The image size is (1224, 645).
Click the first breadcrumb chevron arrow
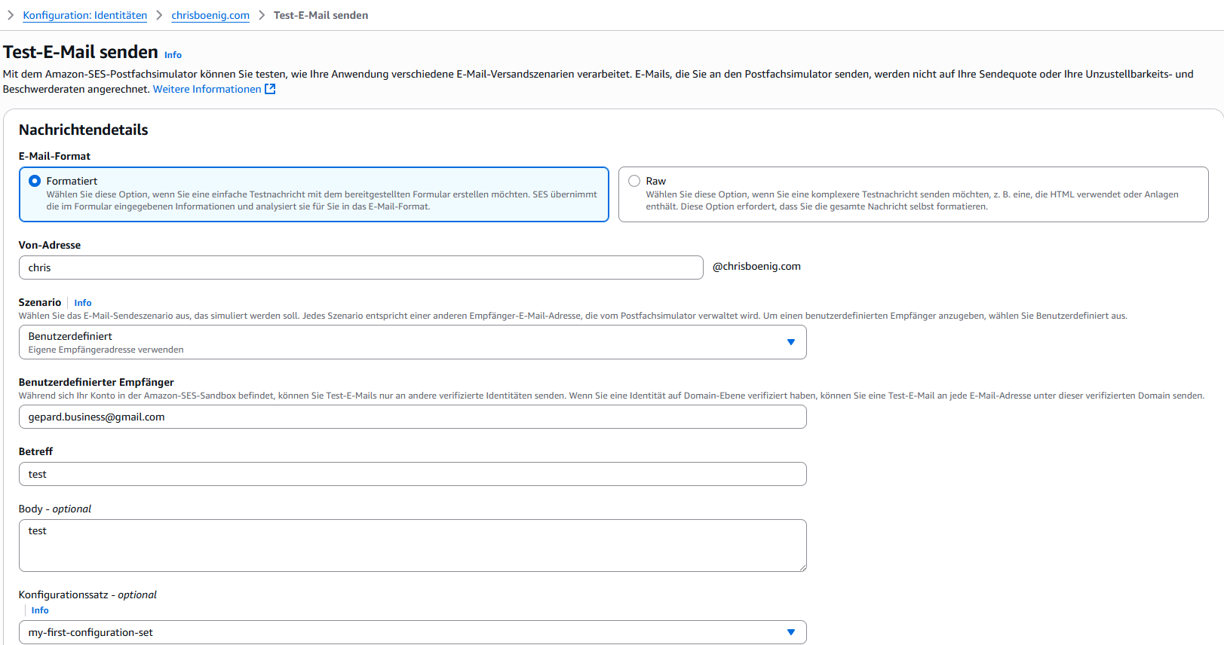pos(11,15)
